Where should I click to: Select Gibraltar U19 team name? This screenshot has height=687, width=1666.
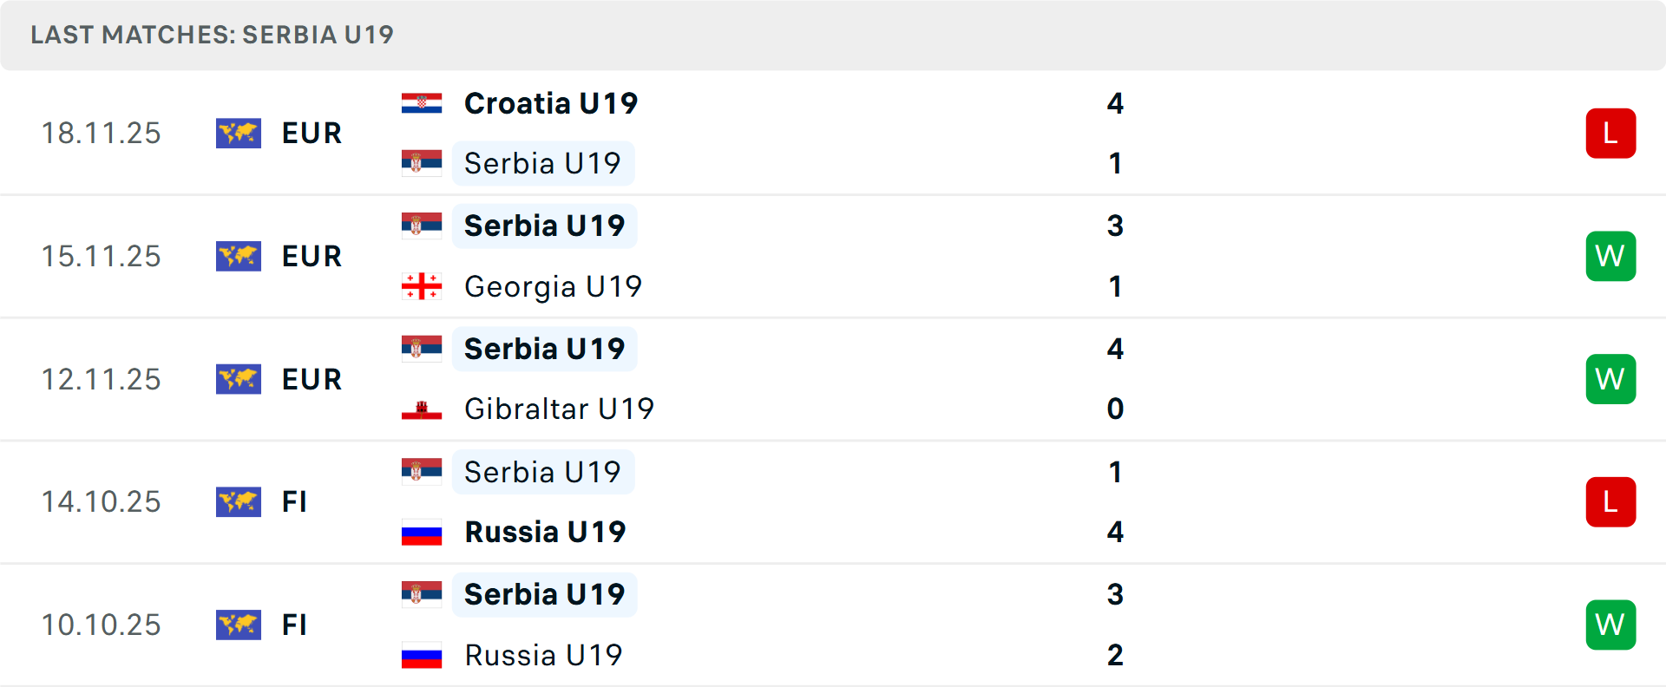559,409
